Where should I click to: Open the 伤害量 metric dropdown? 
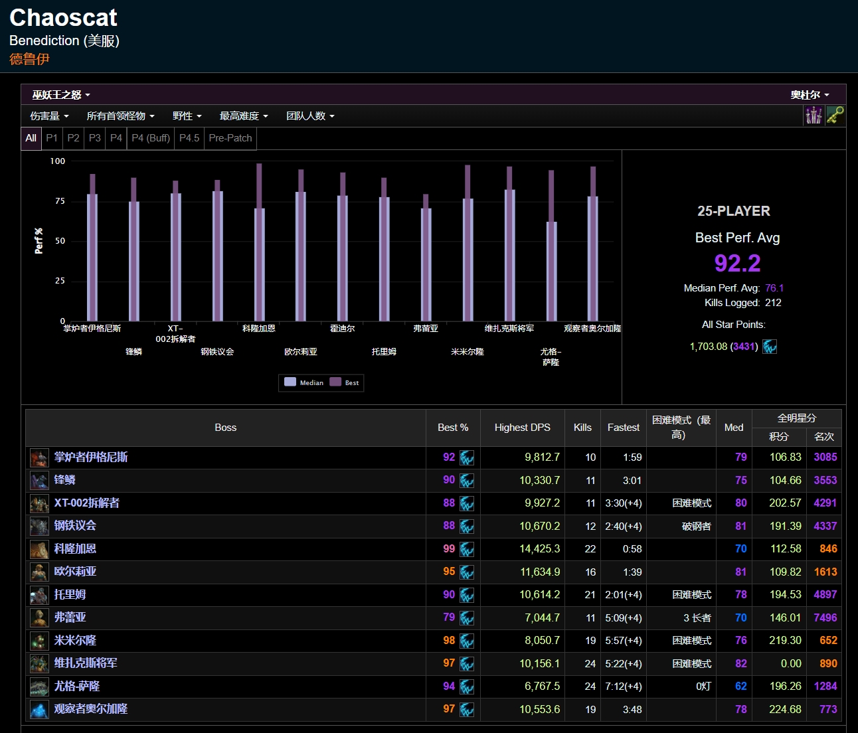point(49,116)
